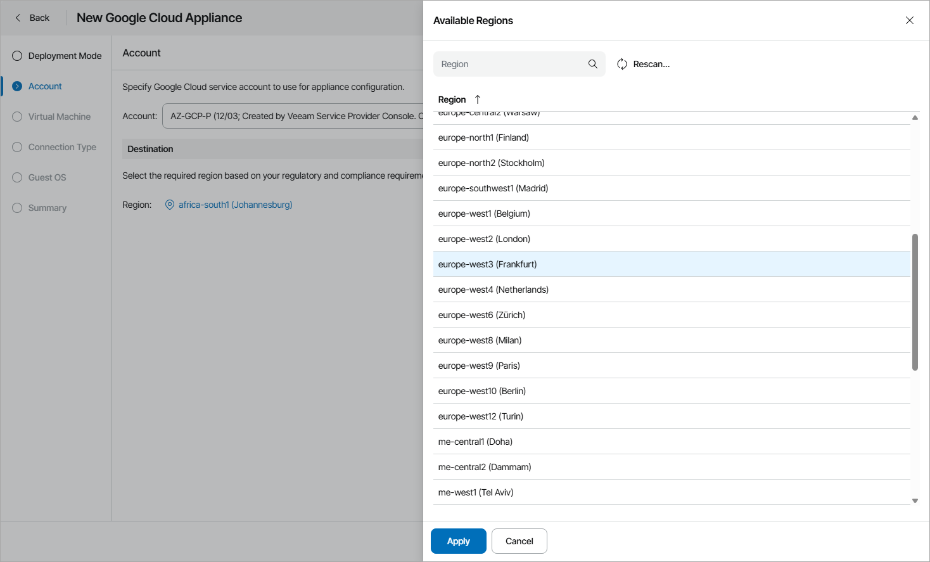Click the sort arrow next to Region header
The image size is (930, 562).
477,99
